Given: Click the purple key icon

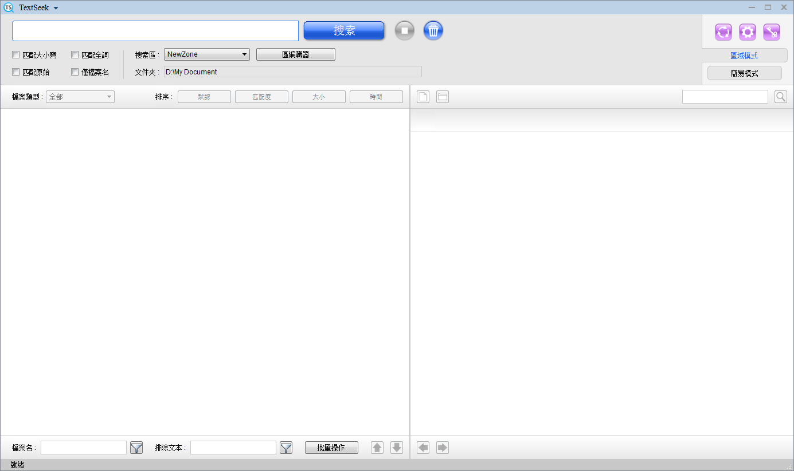Looking at the screenshot, I should coord(771,32).
